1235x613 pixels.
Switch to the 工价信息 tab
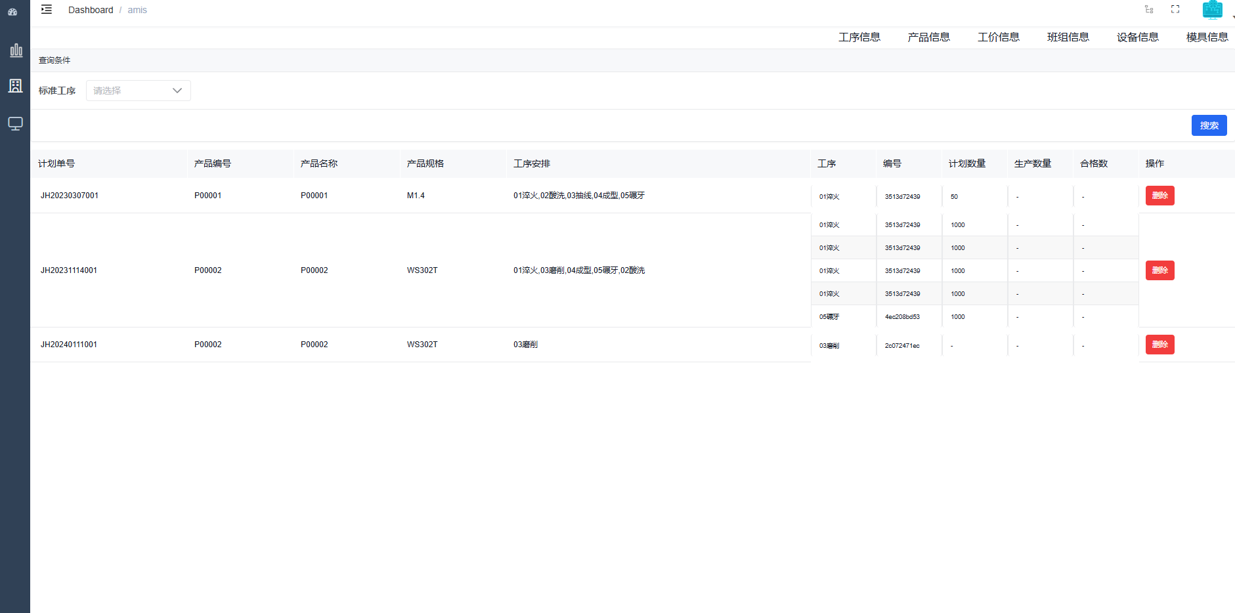pos(999,37)
